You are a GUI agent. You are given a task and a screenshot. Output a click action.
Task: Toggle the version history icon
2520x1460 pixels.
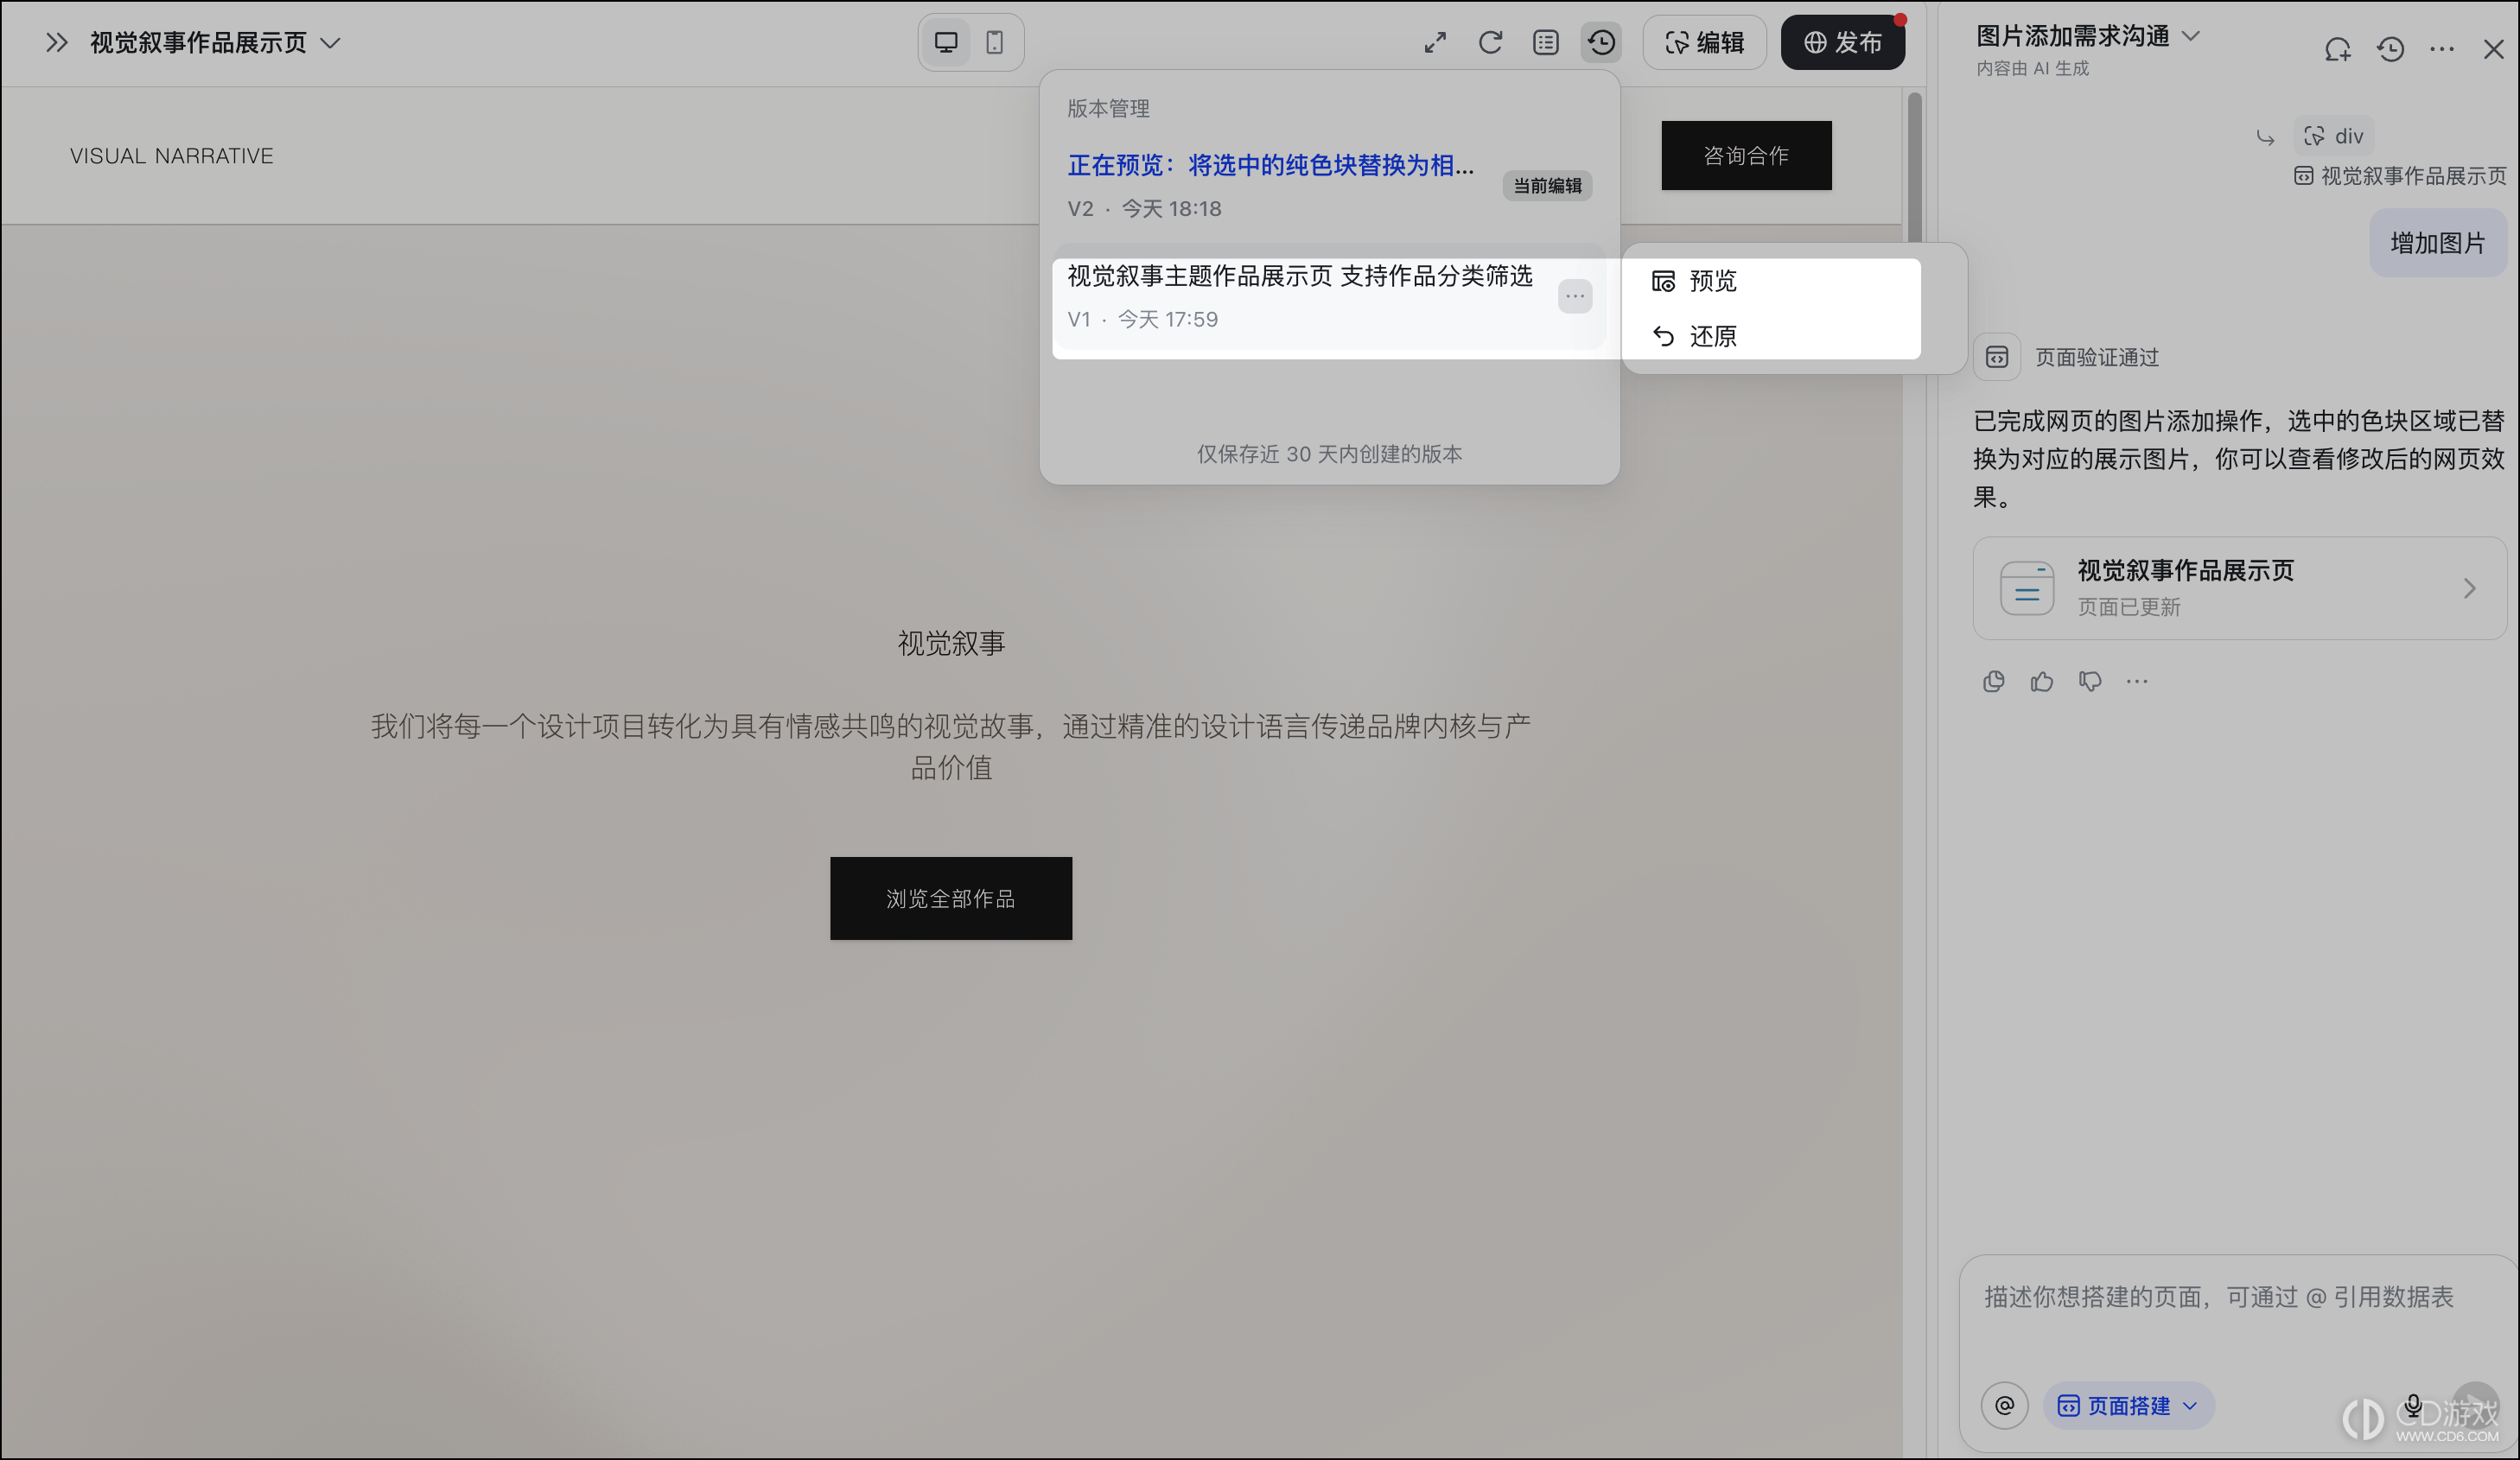[1601, 42]
